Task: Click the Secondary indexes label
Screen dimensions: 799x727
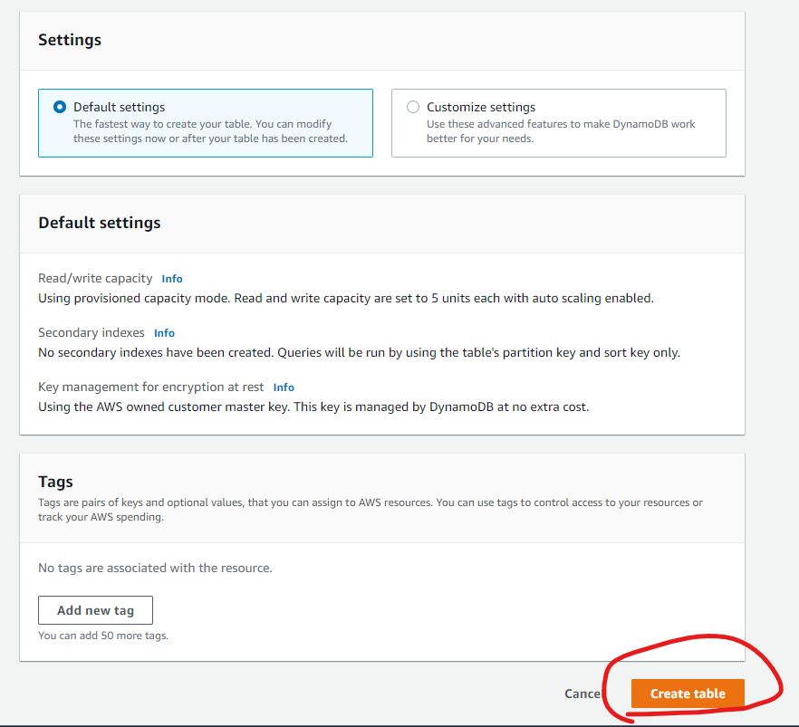Action: 91,333
